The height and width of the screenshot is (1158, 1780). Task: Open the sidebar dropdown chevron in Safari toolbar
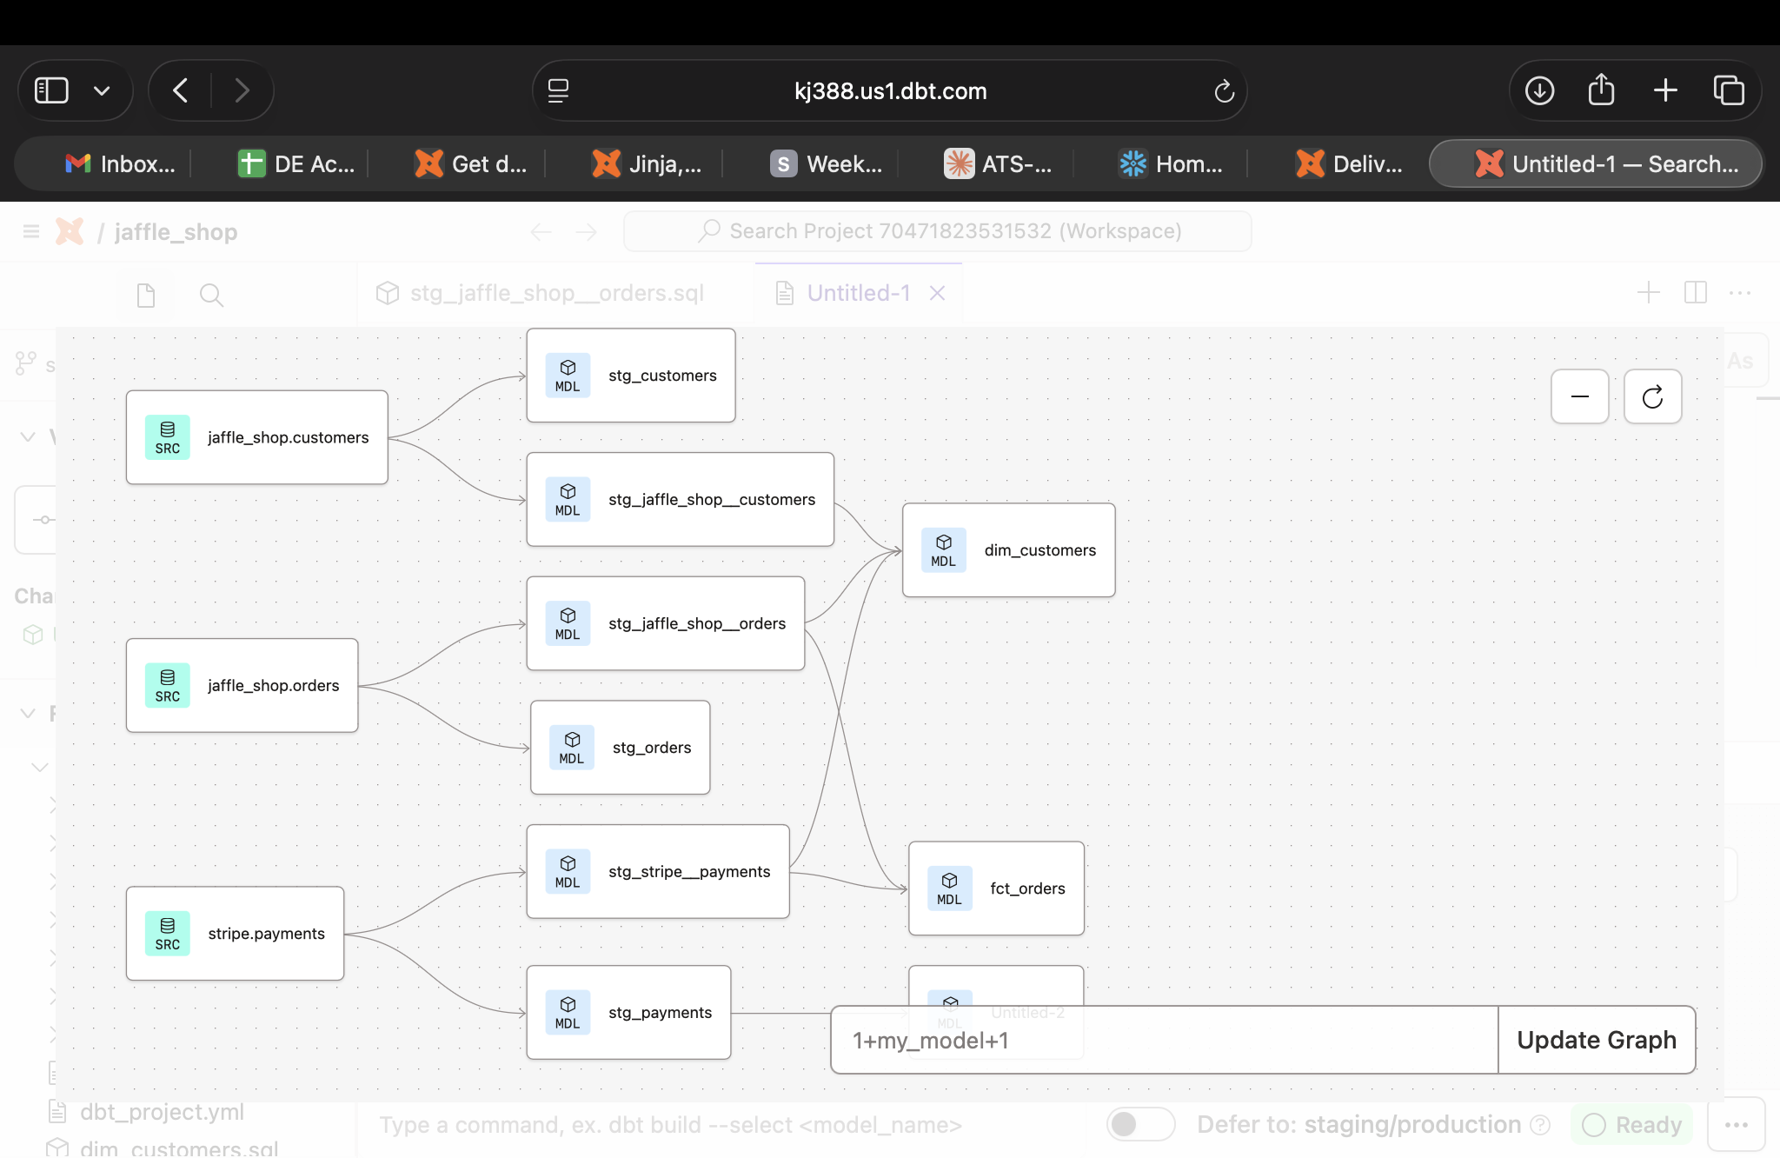click(102, 90)
